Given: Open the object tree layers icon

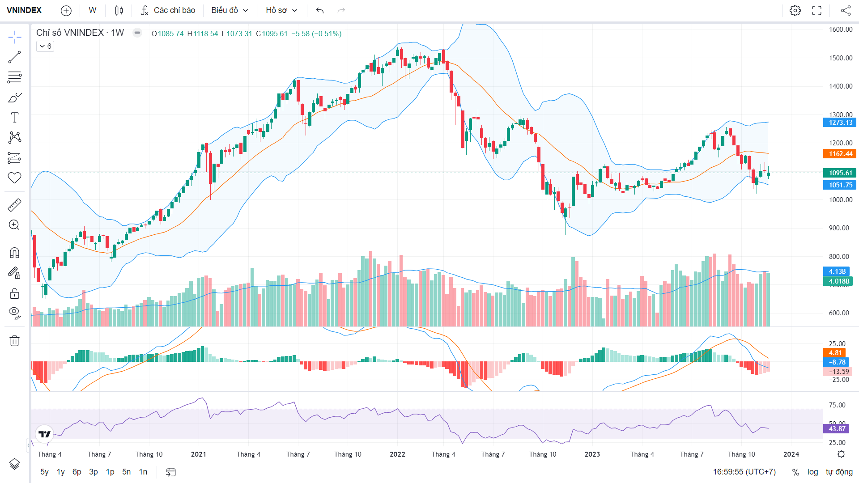Looking at the screenshot, I should [x=14, y=464].
